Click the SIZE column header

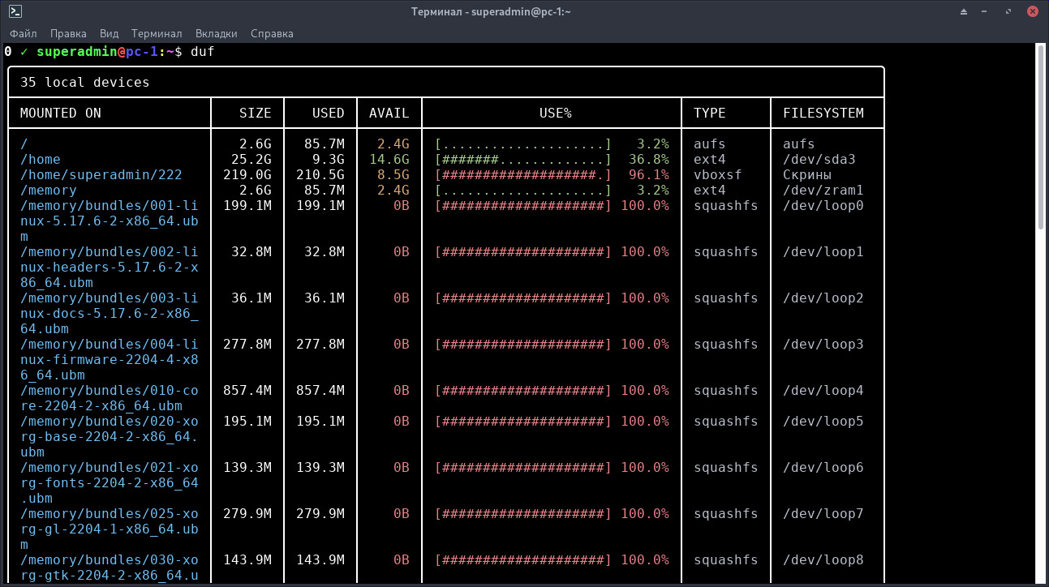(x=256, y=113)
